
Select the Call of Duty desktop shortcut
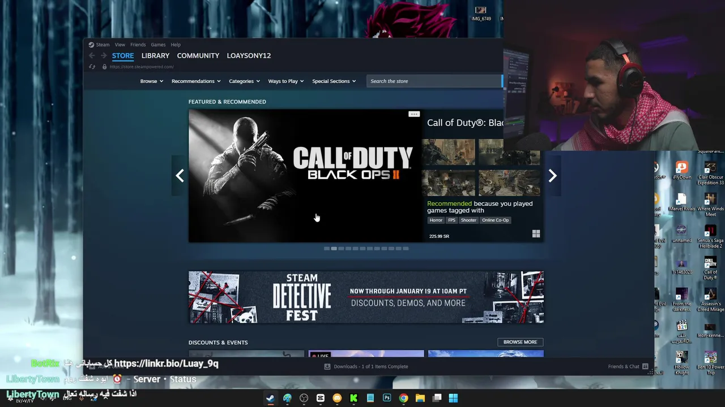pos(710,269)
